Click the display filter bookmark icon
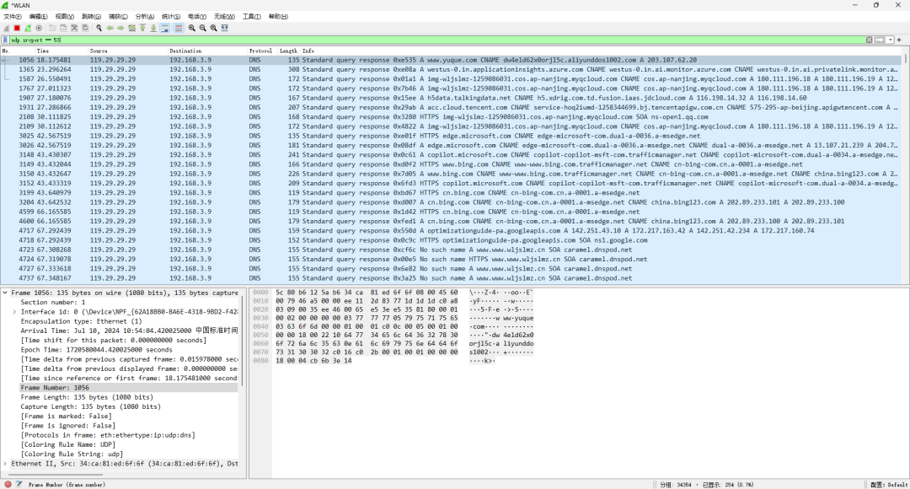Screen dimensions: 910x489 point(6,40)
